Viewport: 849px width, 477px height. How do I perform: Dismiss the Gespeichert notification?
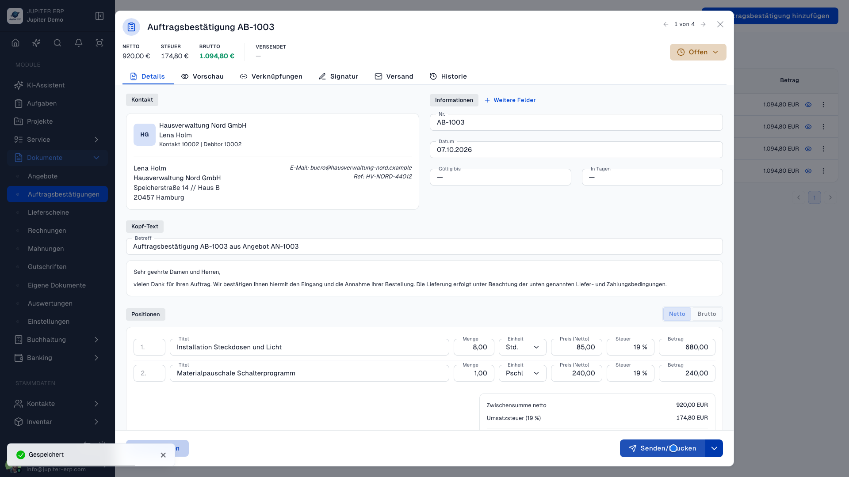(163, 455)
